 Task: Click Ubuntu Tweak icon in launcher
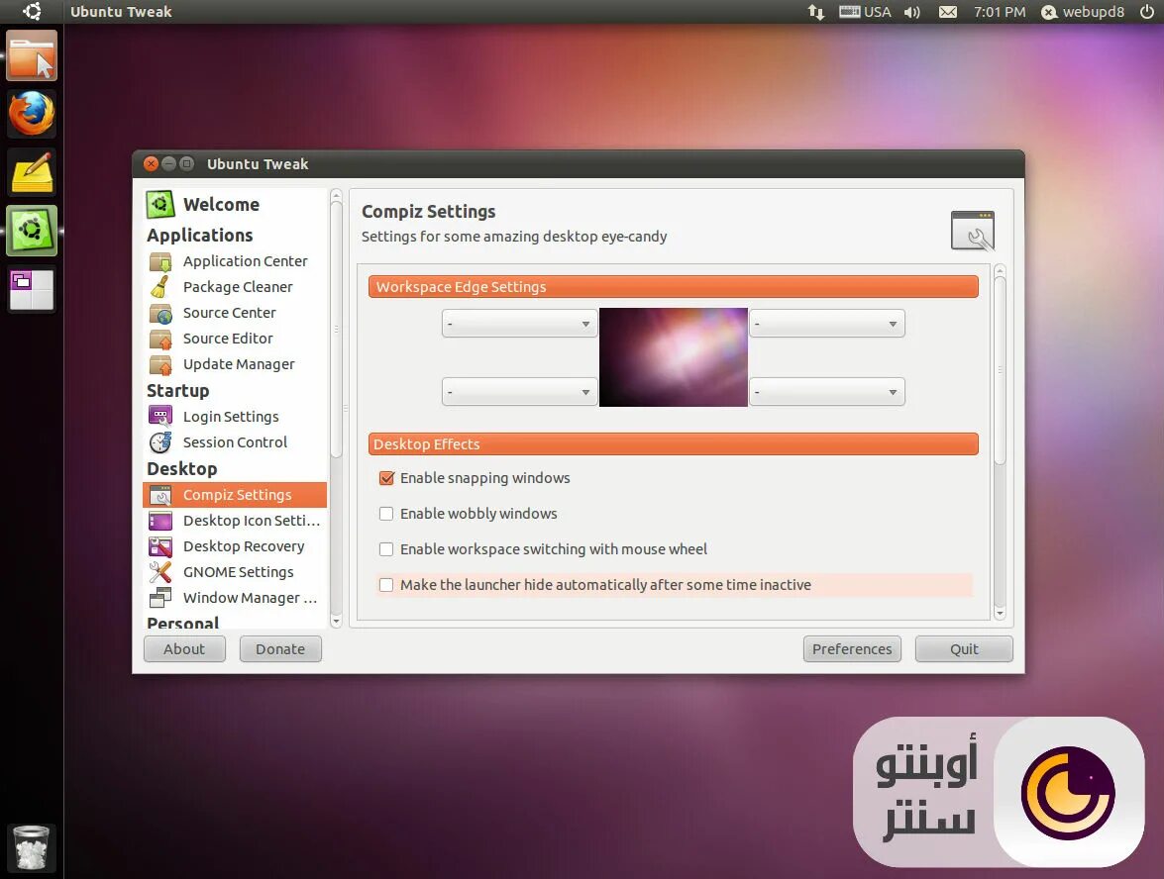[x=31, y=231]
